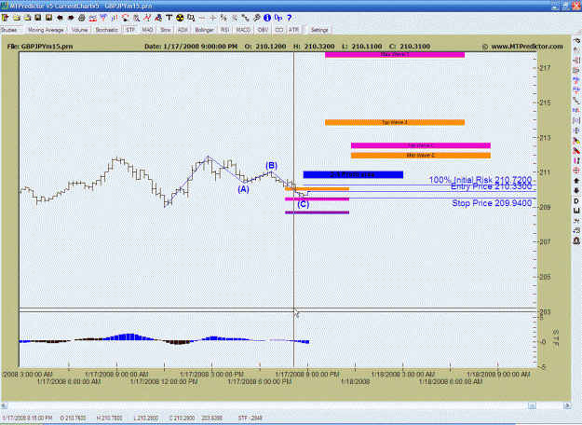Click the magnifier zoom icon in toolbar
The height and width of the screenshot is (425, 582).
136,18
